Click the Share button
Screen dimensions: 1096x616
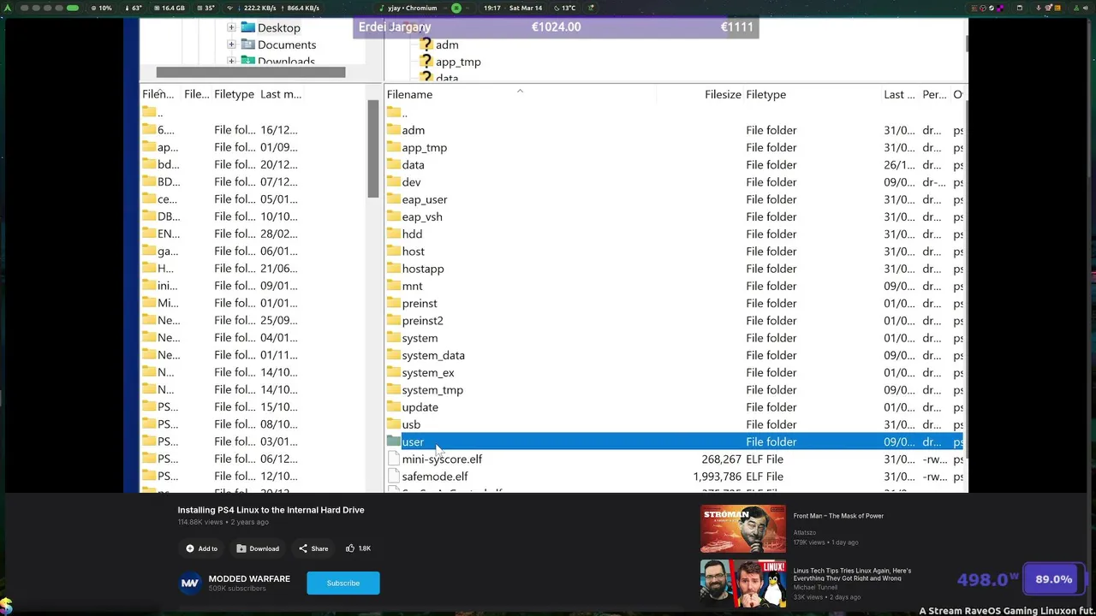coord(313,548)
